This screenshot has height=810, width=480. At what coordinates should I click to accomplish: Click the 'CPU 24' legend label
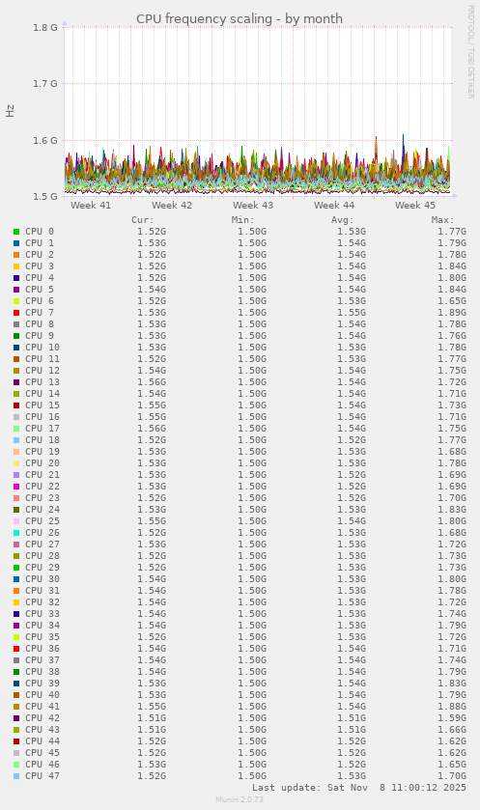[x=42, y=510]
